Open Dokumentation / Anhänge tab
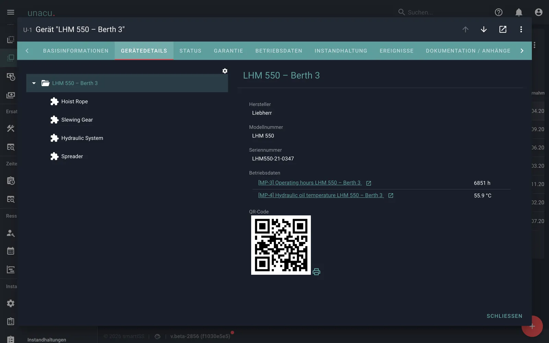The image size is (549, 343). tap(468, 51)
